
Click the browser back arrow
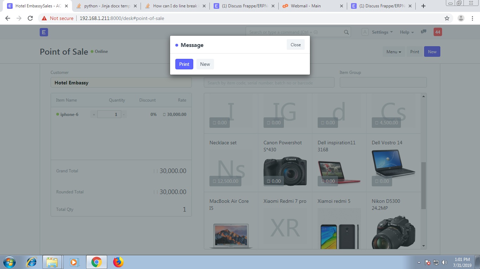click(x=8, y=18)
